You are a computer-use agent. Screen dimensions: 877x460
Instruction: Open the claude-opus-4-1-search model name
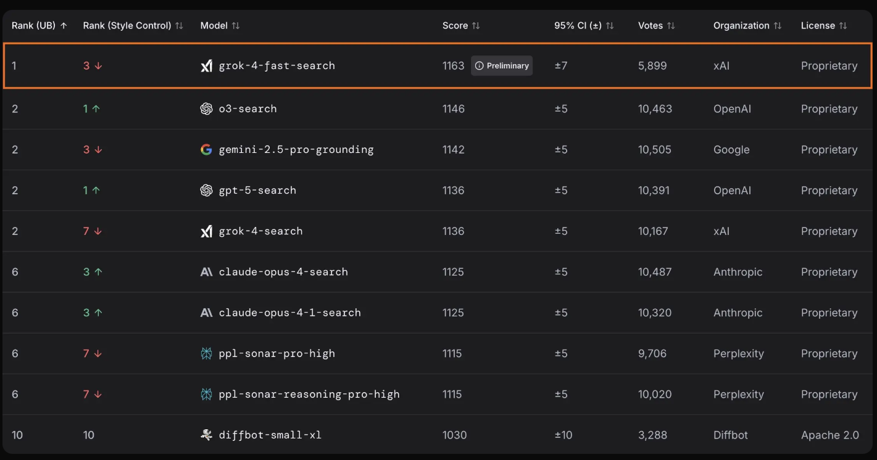click(x=290, y=313)
